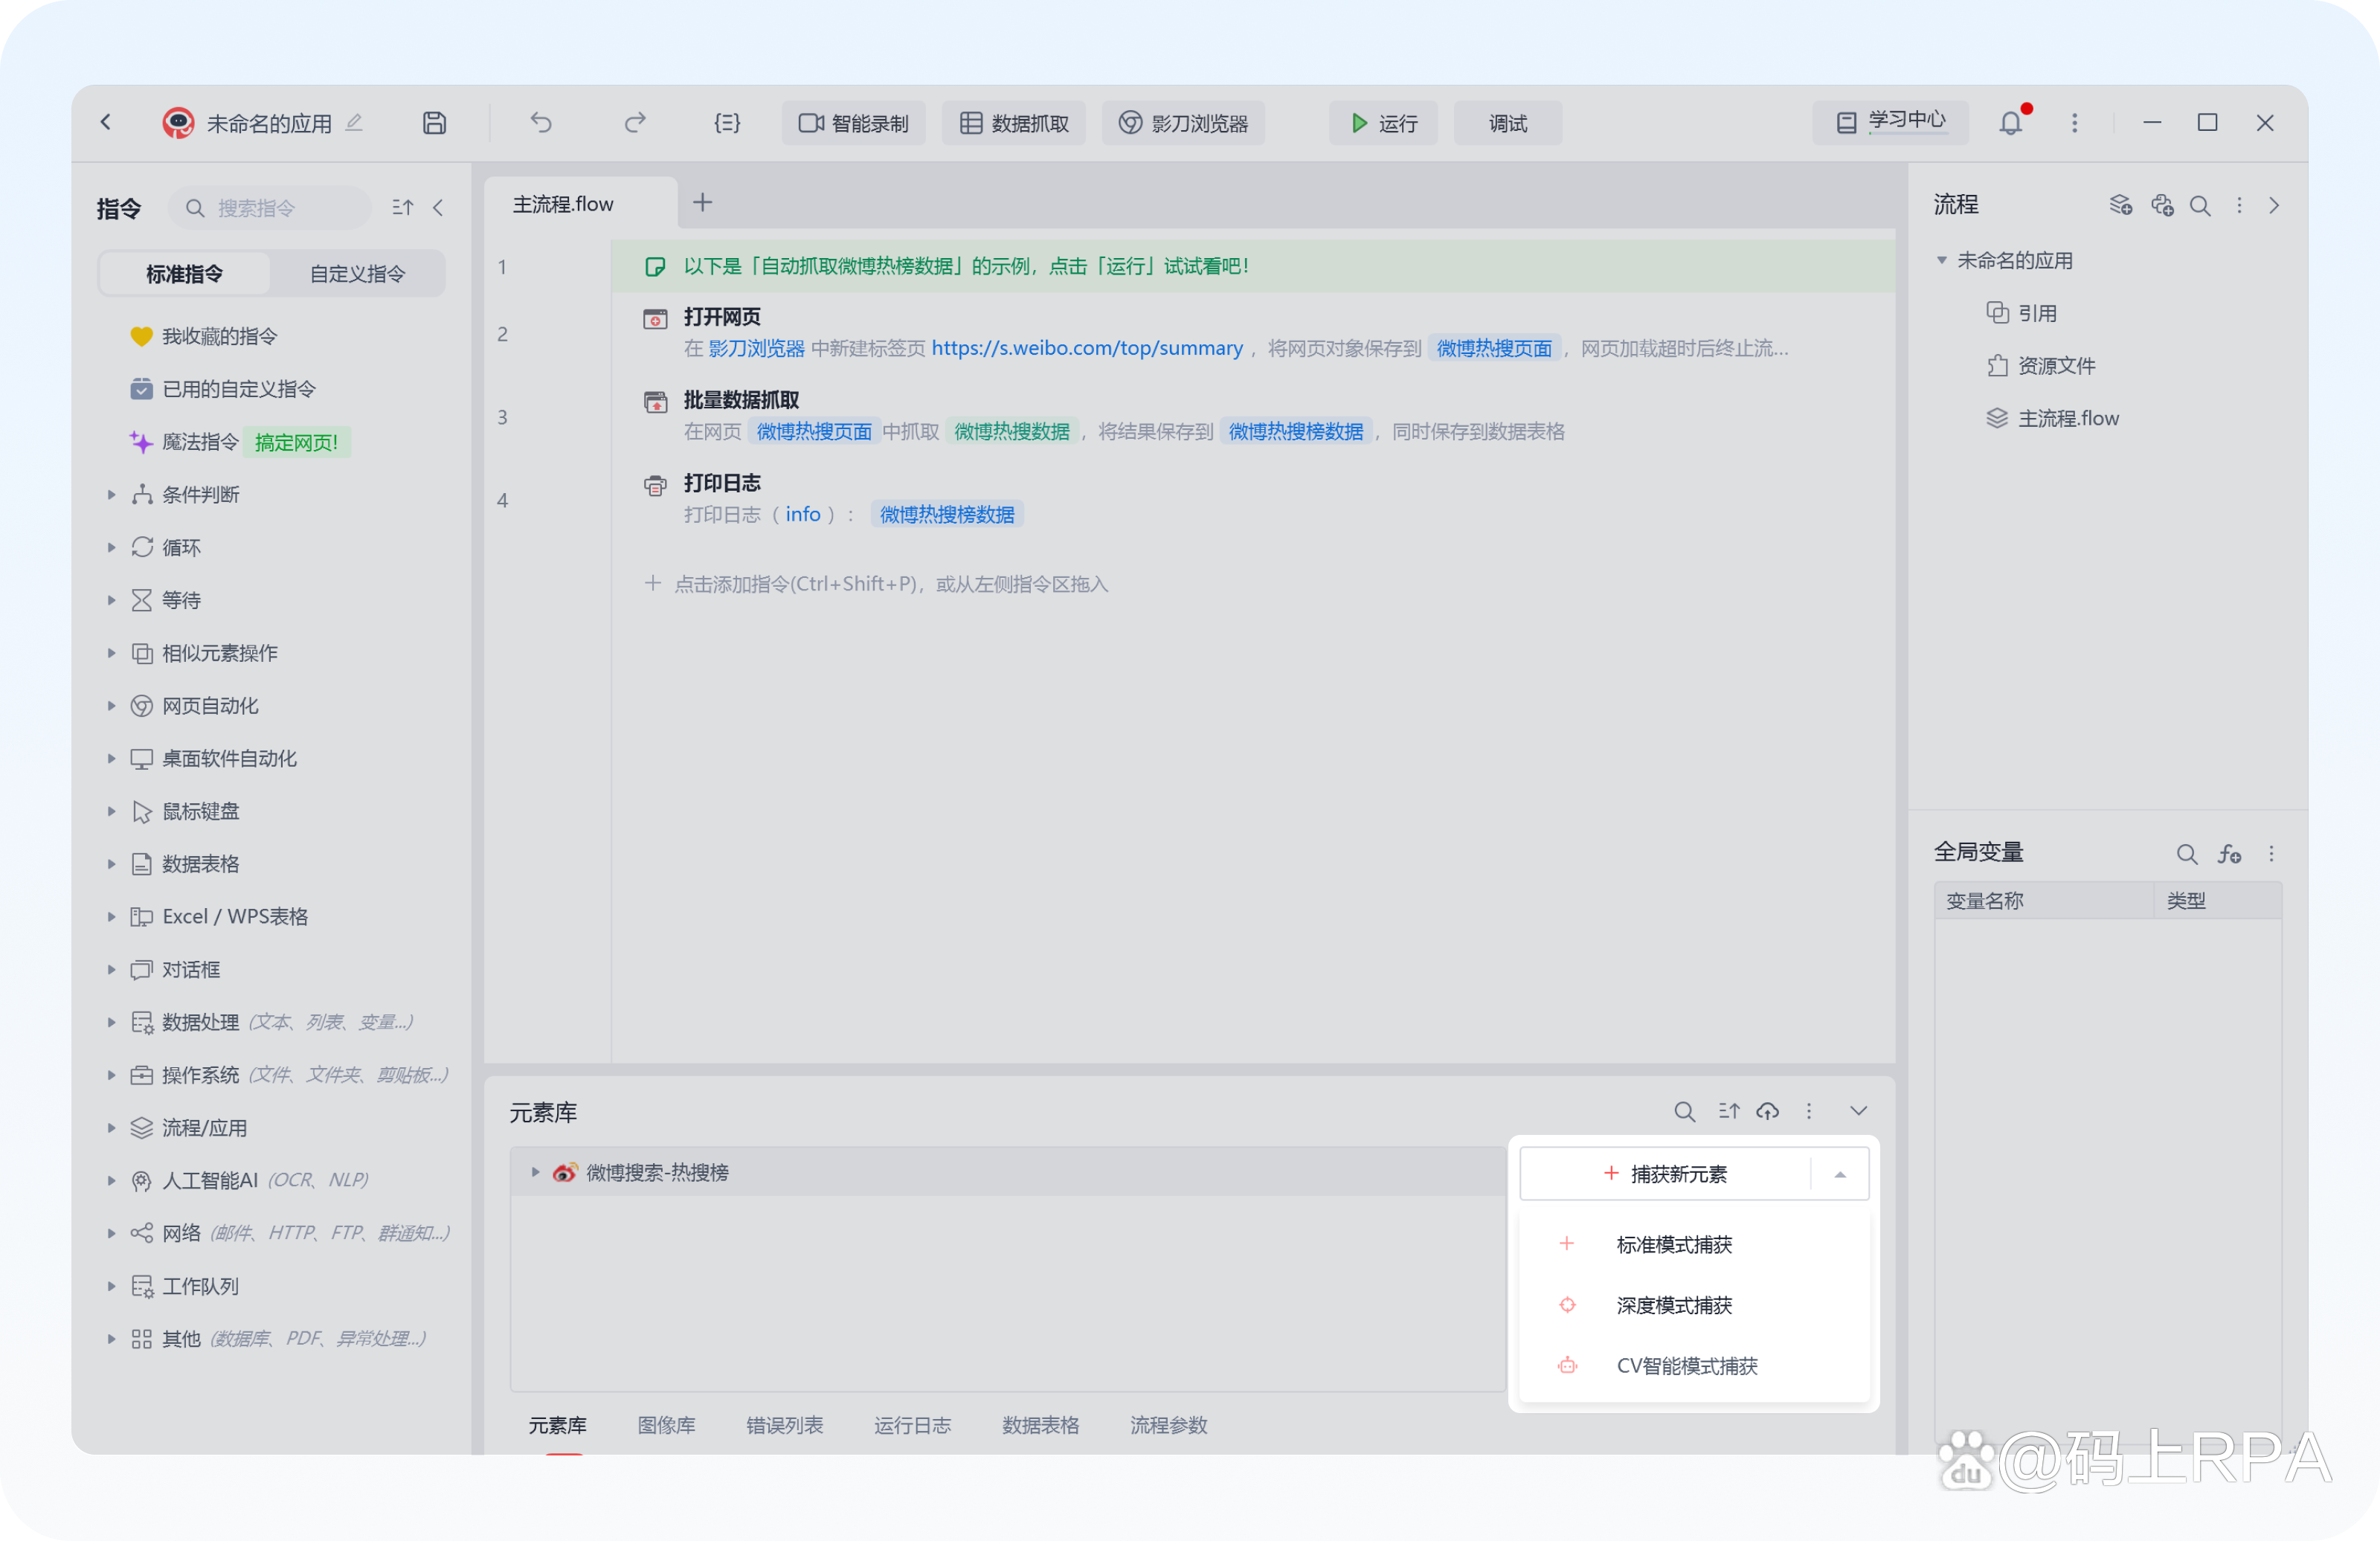Click the weibo.com/top/summary URL link
The width and height of the screenshot is (2380, 1541).
1087,348
